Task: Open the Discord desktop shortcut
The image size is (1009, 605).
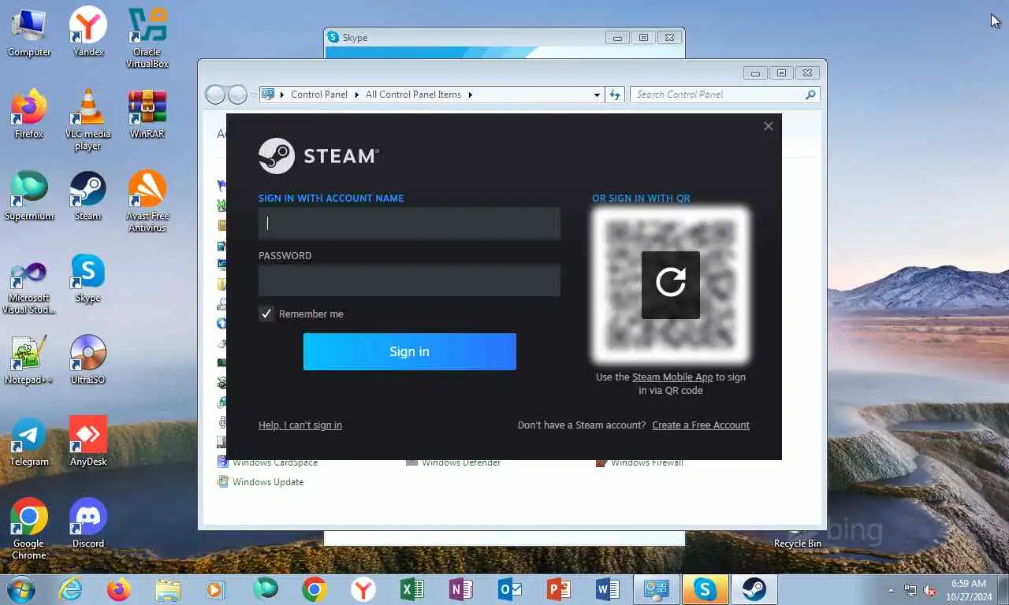Action: tap(88, 524)
